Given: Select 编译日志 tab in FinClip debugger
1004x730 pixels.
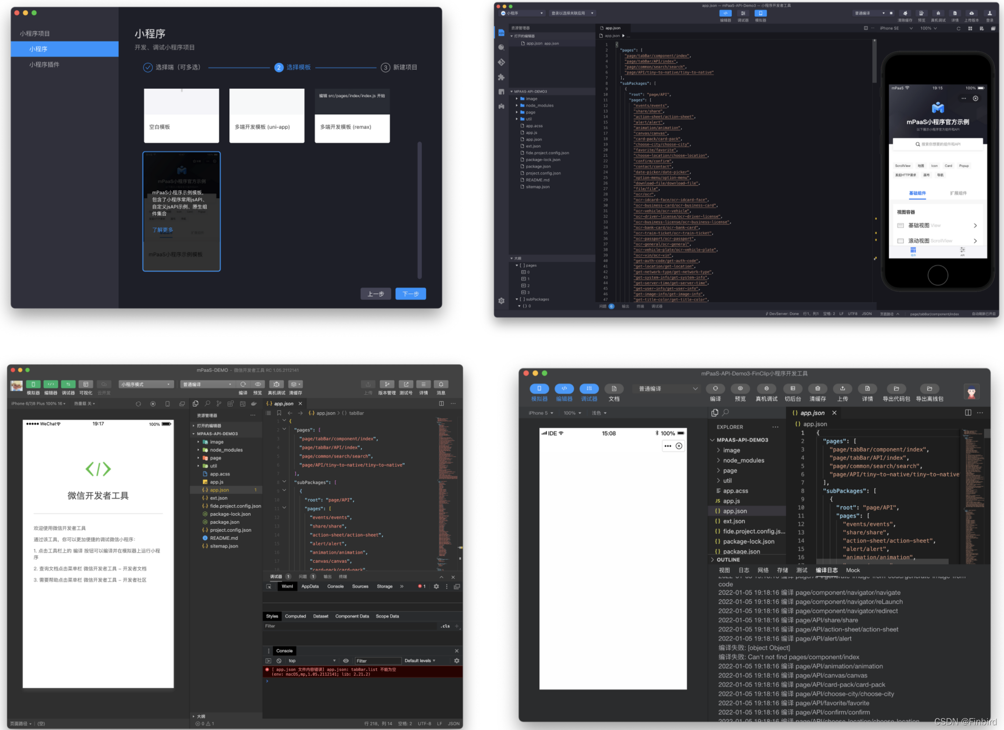Looking at the screenshot, I should tap(827, 570).
